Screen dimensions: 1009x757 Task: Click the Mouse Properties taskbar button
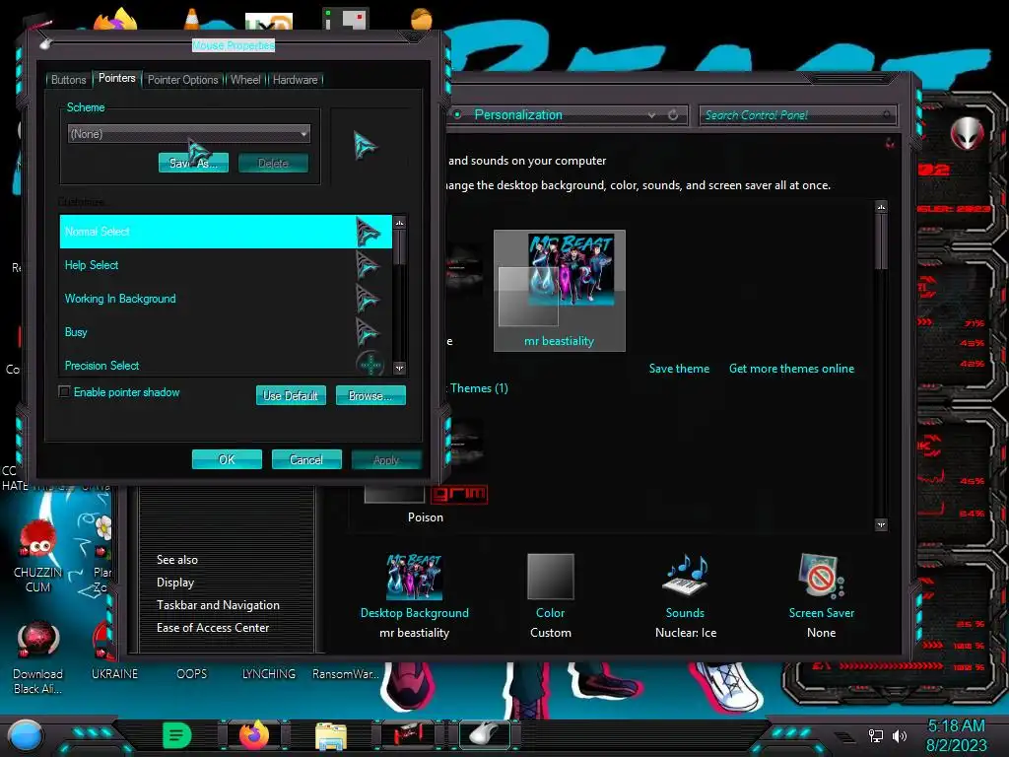coord(485,734)
